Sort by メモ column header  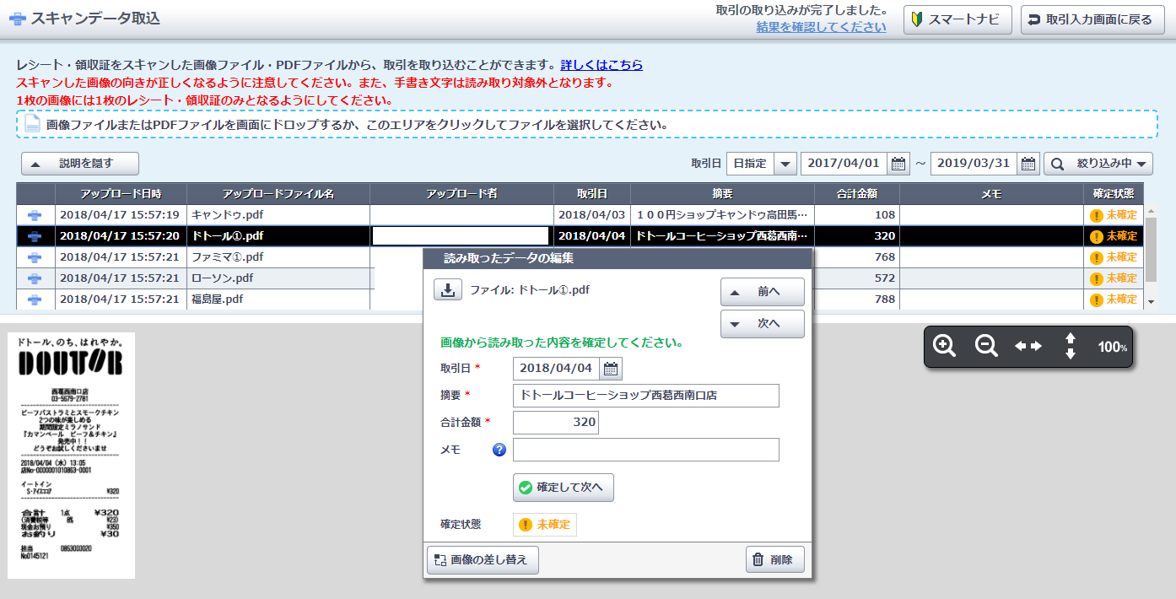(x=991, y=194)
